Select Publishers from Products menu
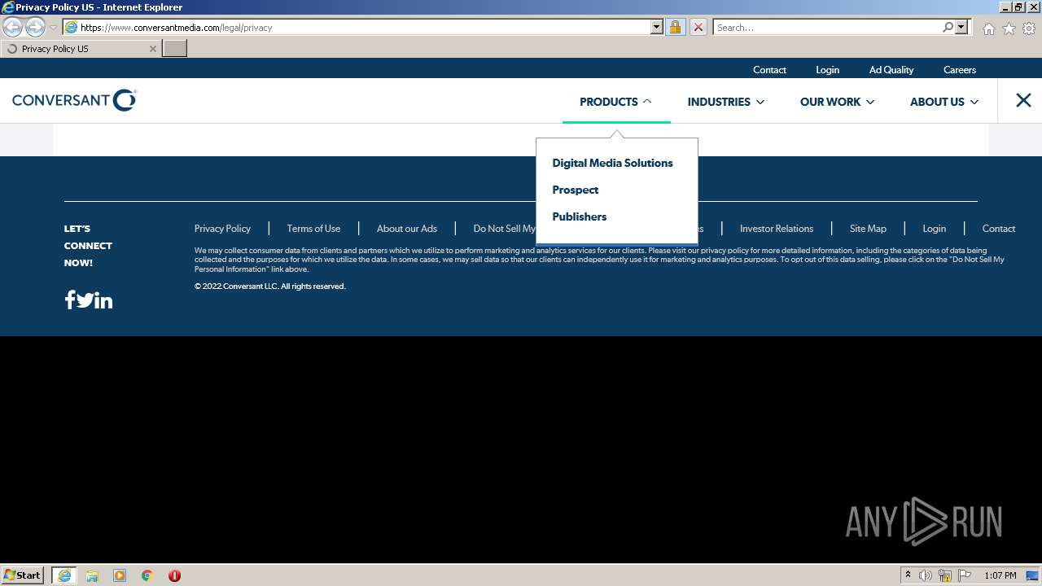Screen dimensions: 1042x586 coord(579,216)
